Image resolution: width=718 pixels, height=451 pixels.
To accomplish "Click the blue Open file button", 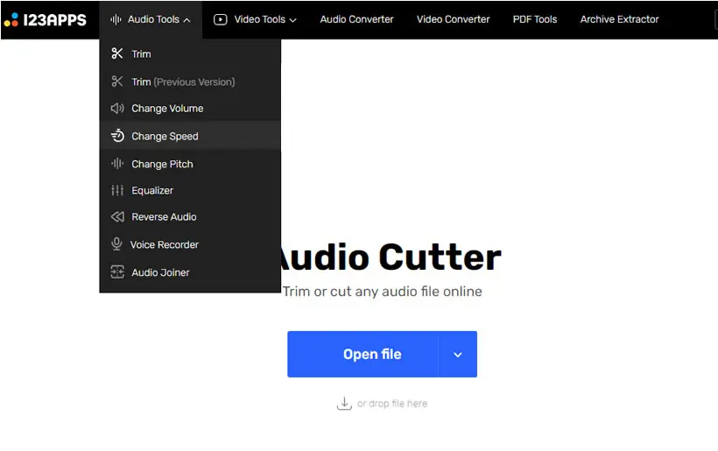I will point(363,355).
